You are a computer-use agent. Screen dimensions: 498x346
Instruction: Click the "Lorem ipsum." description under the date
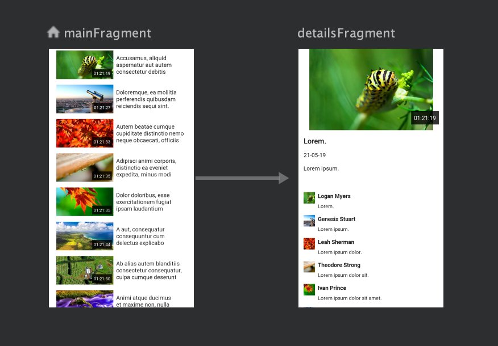click(321, 168)
